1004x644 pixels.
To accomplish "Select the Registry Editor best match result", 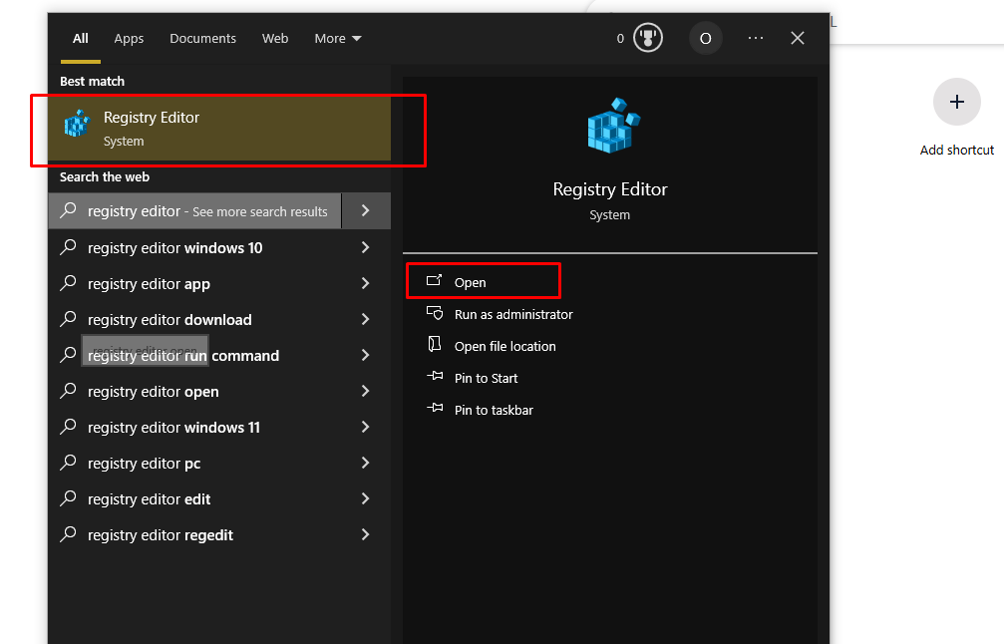I will 219,129.
